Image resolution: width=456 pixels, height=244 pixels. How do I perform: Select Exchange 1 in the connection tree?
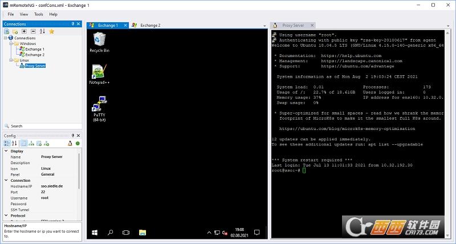click(x=35, y=49)
